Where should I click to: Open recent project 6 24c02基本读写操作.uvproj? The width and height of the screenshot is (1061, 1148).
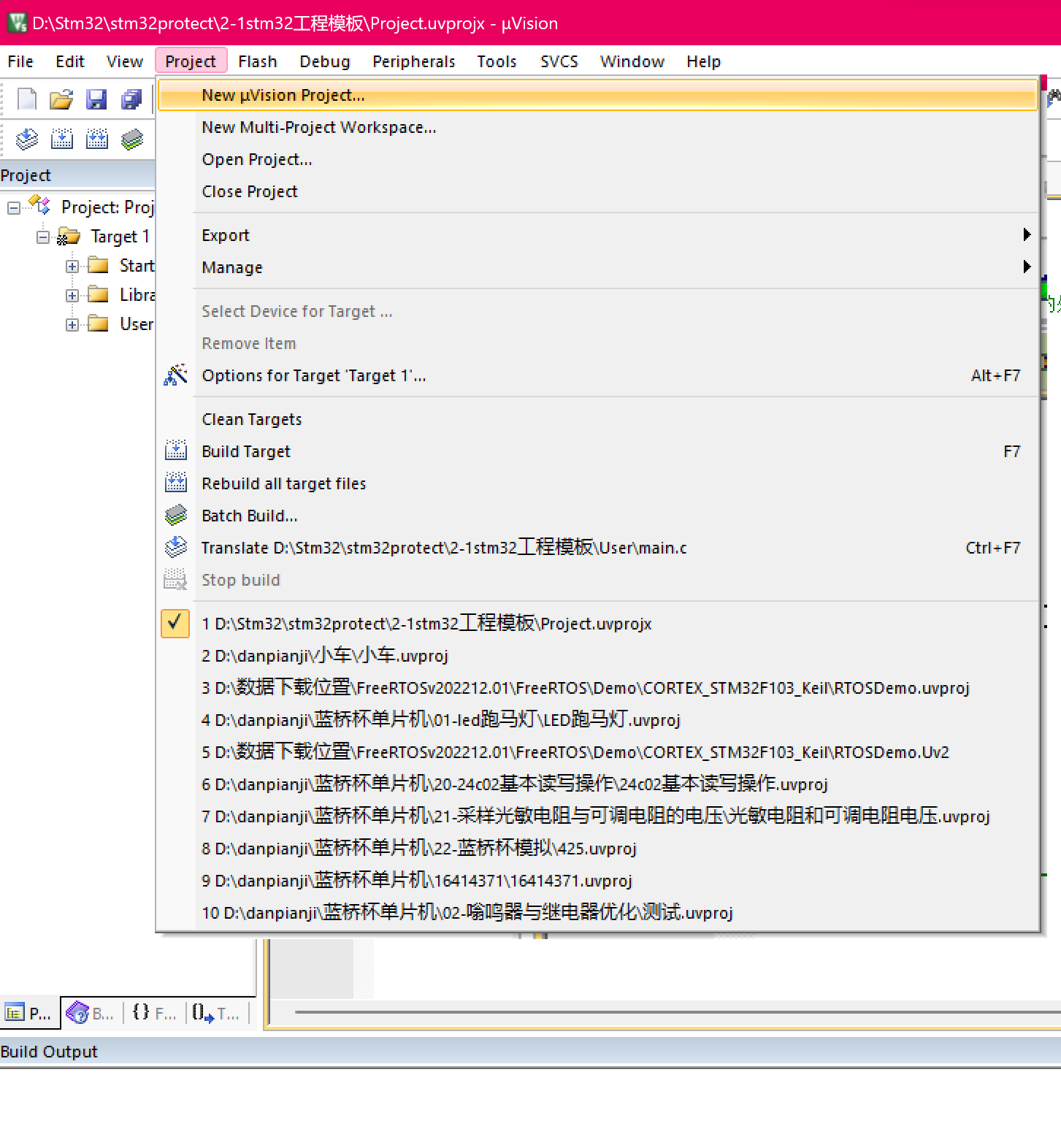599,784
